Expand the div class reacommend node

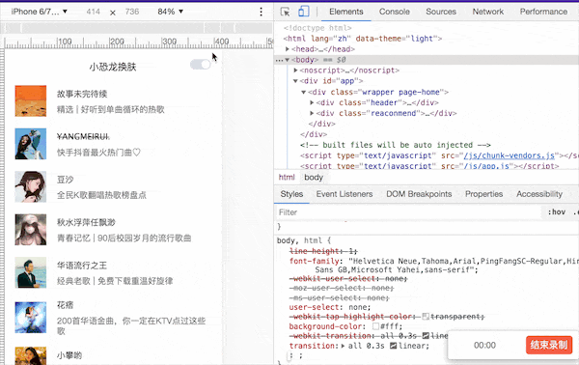pos(312,113)
